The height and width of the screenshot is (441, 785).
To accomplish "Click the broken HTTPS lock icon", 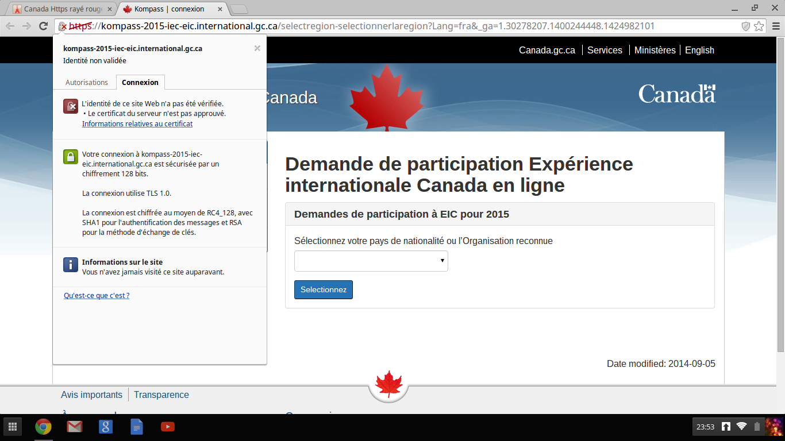I will point(62,26).
